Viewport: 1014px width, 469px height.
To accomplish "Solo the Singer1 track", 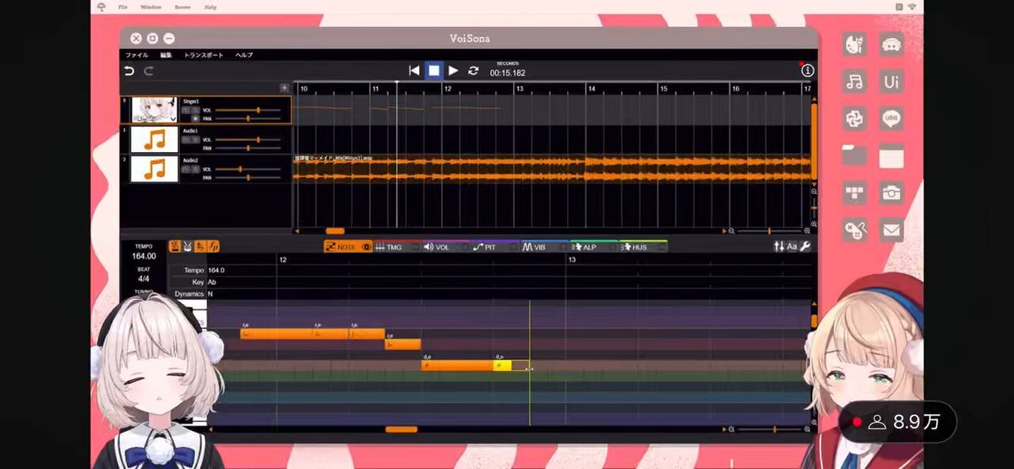I will click(x=196, y=110).
